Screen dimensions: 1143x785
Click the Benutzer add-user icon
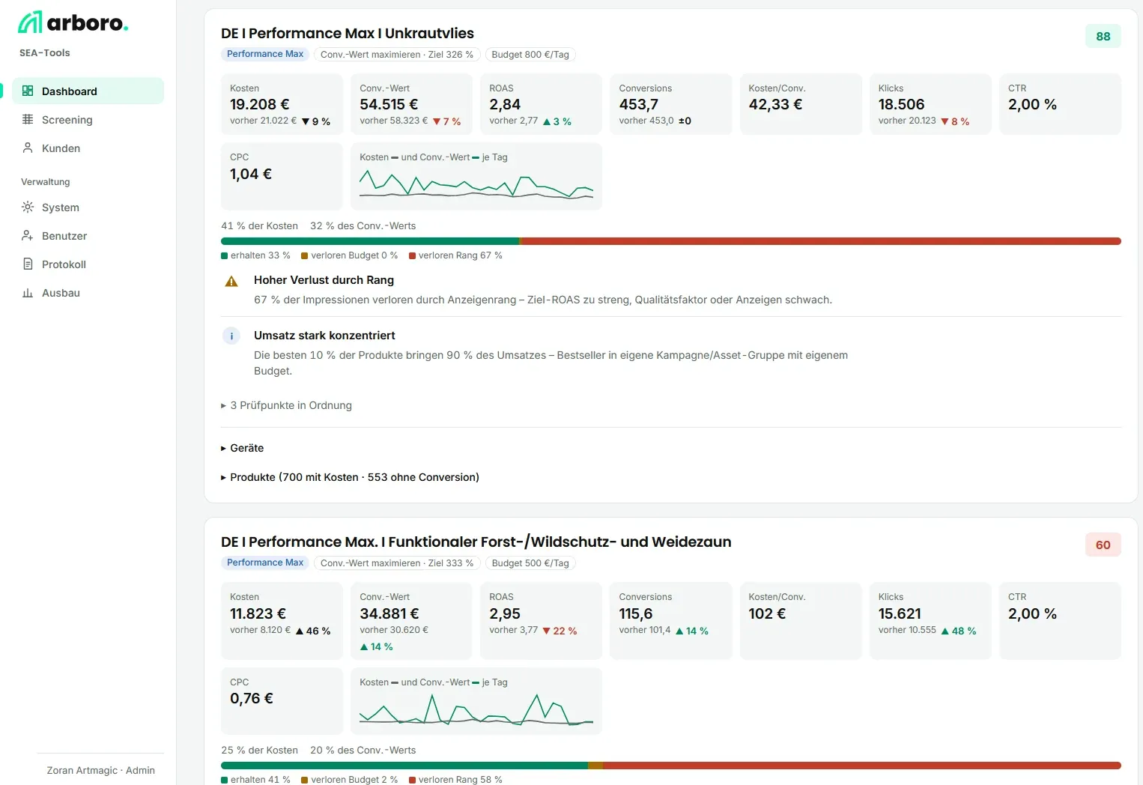(28, 235)
